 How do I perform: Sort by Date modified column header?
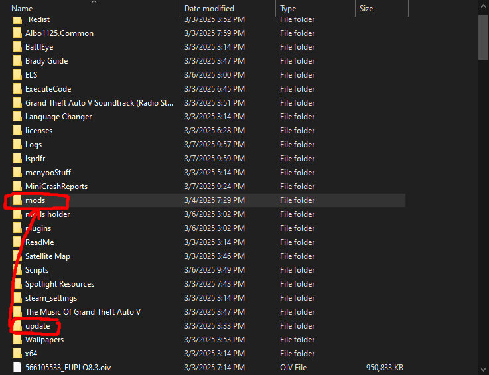tap(209, 9)
